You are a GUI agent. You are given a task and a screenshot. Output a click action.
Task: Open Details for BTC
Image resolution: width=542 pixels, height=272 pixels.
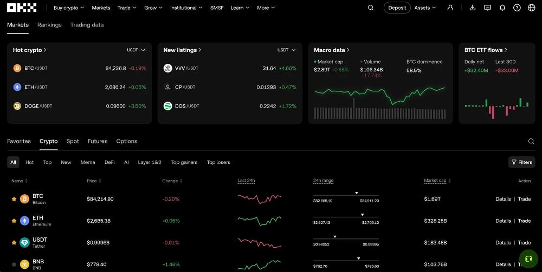(503, 199)
